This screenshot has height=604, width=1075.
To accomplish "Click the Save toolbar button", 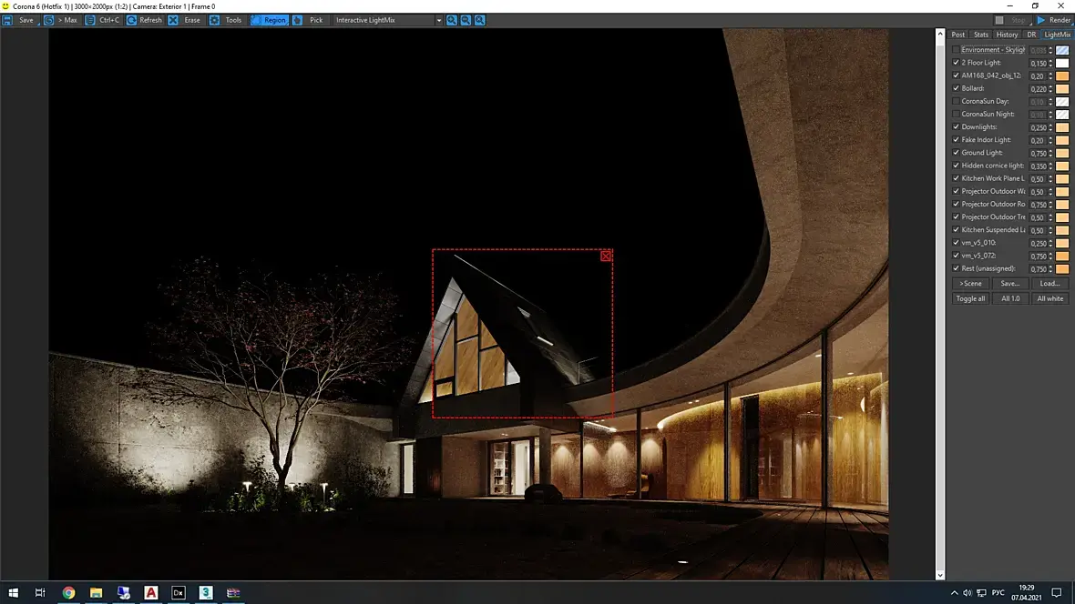I will (19, 20).
